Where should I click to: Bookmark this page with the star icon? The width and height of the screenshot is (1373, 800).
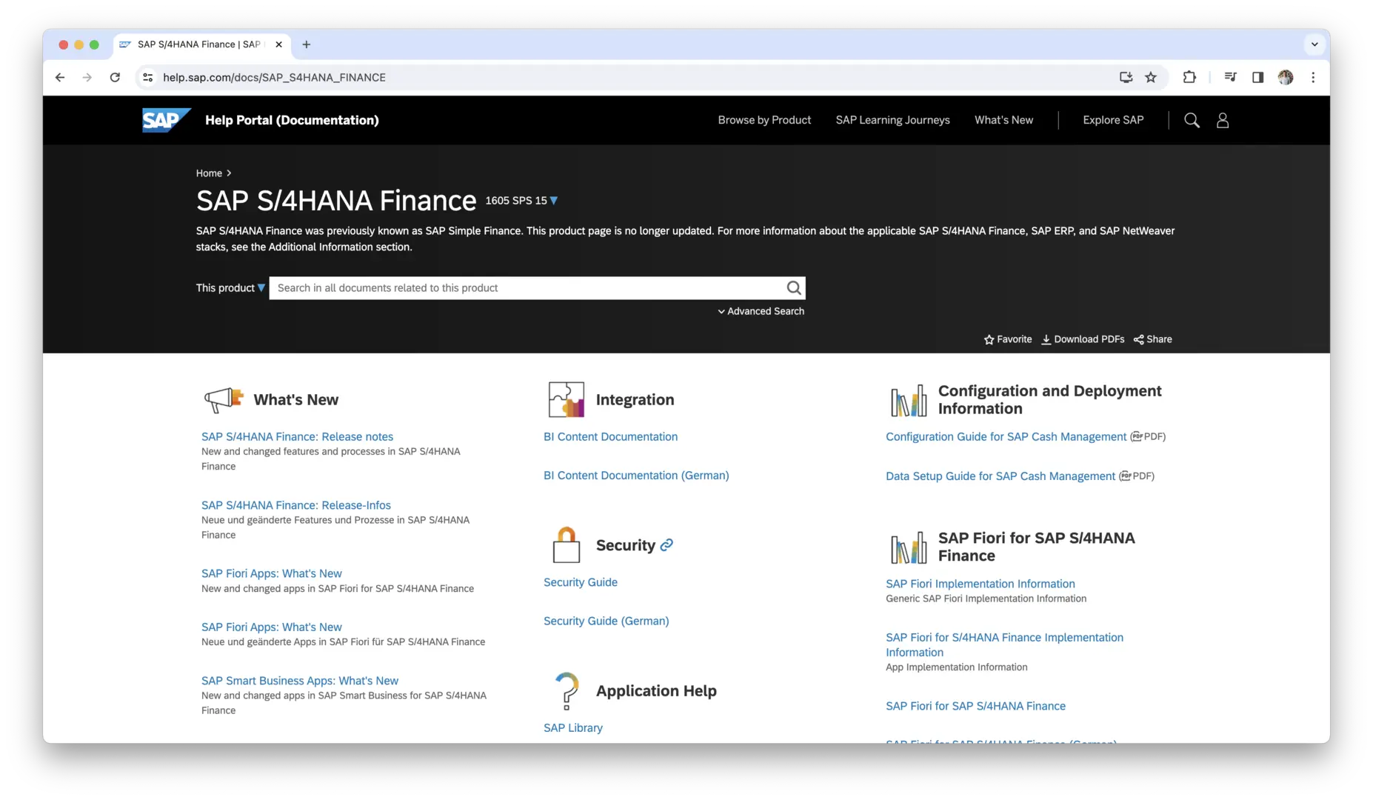pyautogui.click(x=1151, y=77)
